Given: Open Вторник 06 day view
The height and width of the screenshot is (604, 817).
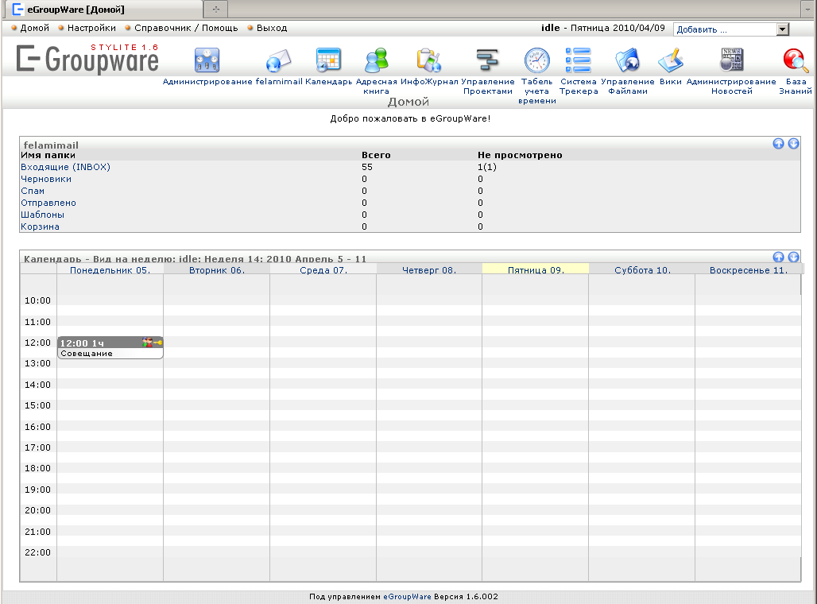Looking at the screenshot, I should click(217, 270).
